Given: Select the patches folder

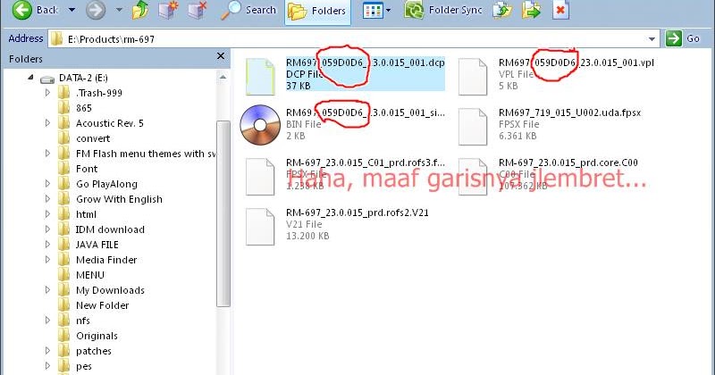Looking at the screenshot, I should [x=94, y=351].
